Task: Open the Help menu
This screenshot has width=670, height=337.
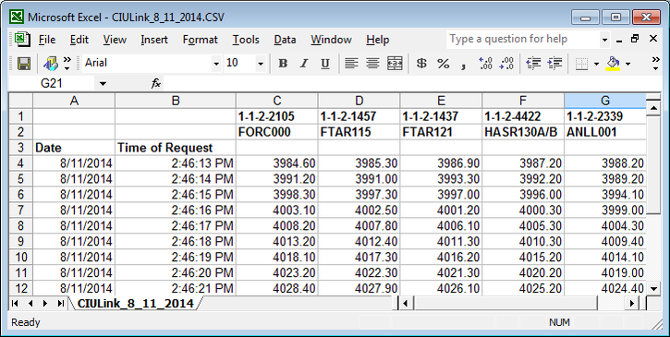Action: 377,40
